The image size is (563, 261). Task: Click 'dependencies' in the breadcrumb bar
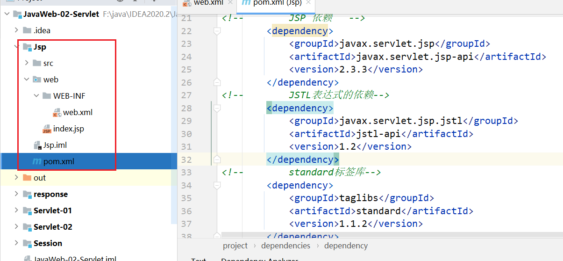(x=285, y=246)
